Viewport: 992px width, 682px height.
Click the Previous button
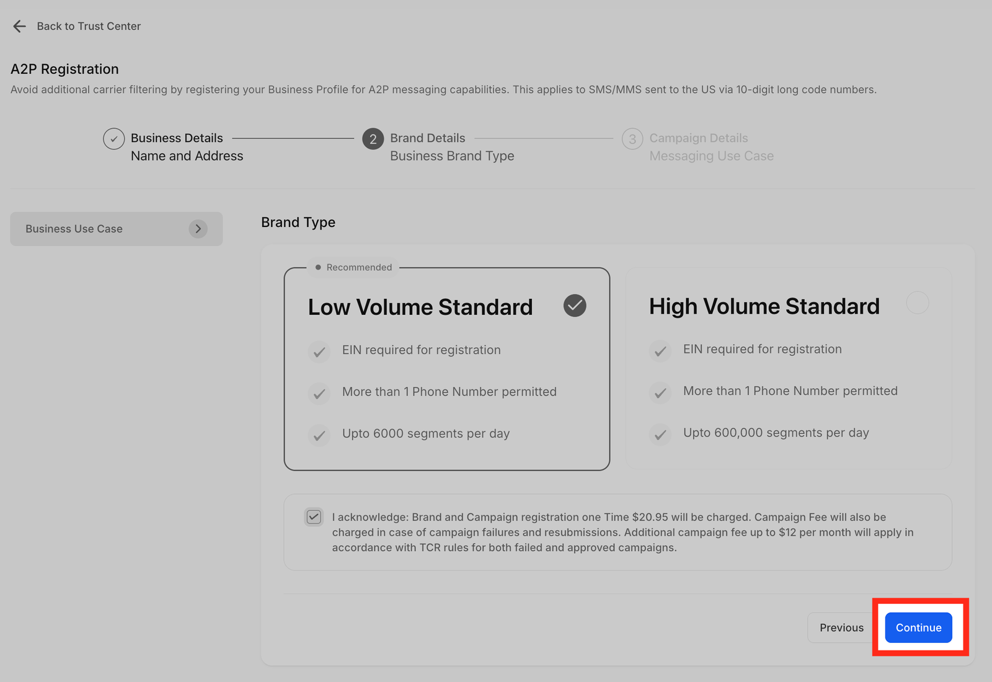coord(841,627)
